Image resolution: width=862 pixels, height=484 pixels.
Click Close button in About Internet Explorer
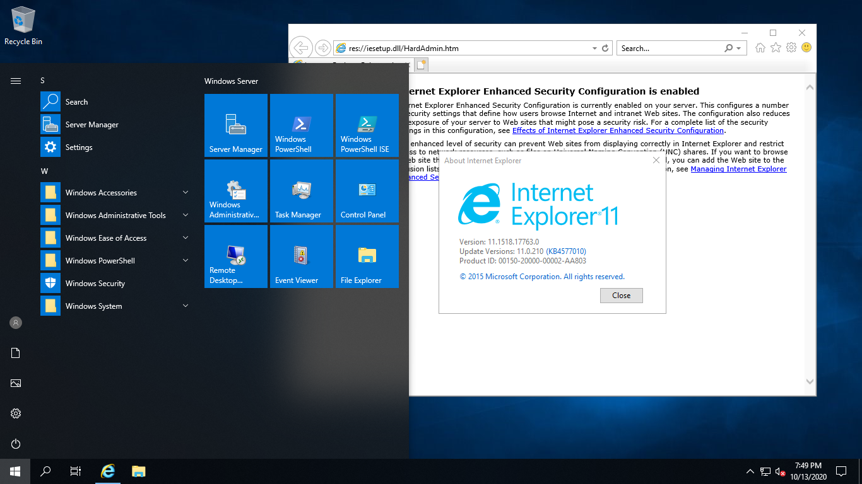pyautogui.click(x=622, y=296)
